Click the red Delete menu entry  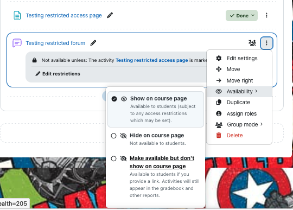click(239, 136)
